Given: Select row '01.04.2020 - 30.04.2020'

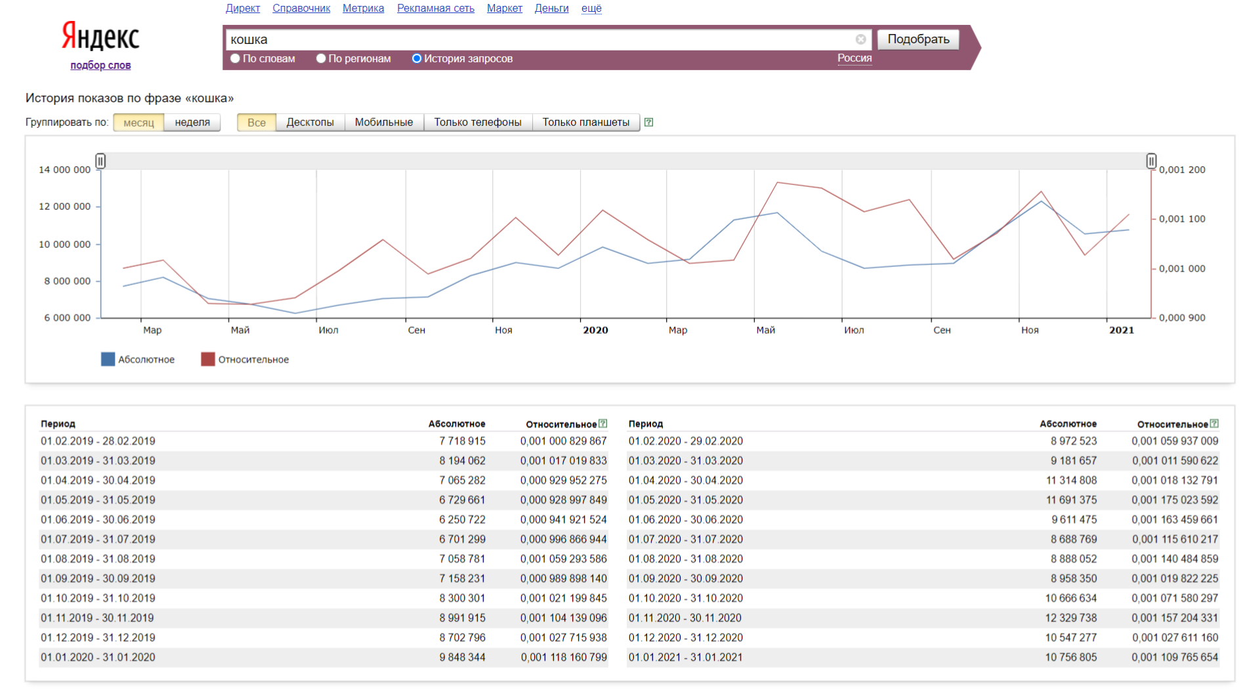Looking at the screenshot, I should tap(923, 481).
